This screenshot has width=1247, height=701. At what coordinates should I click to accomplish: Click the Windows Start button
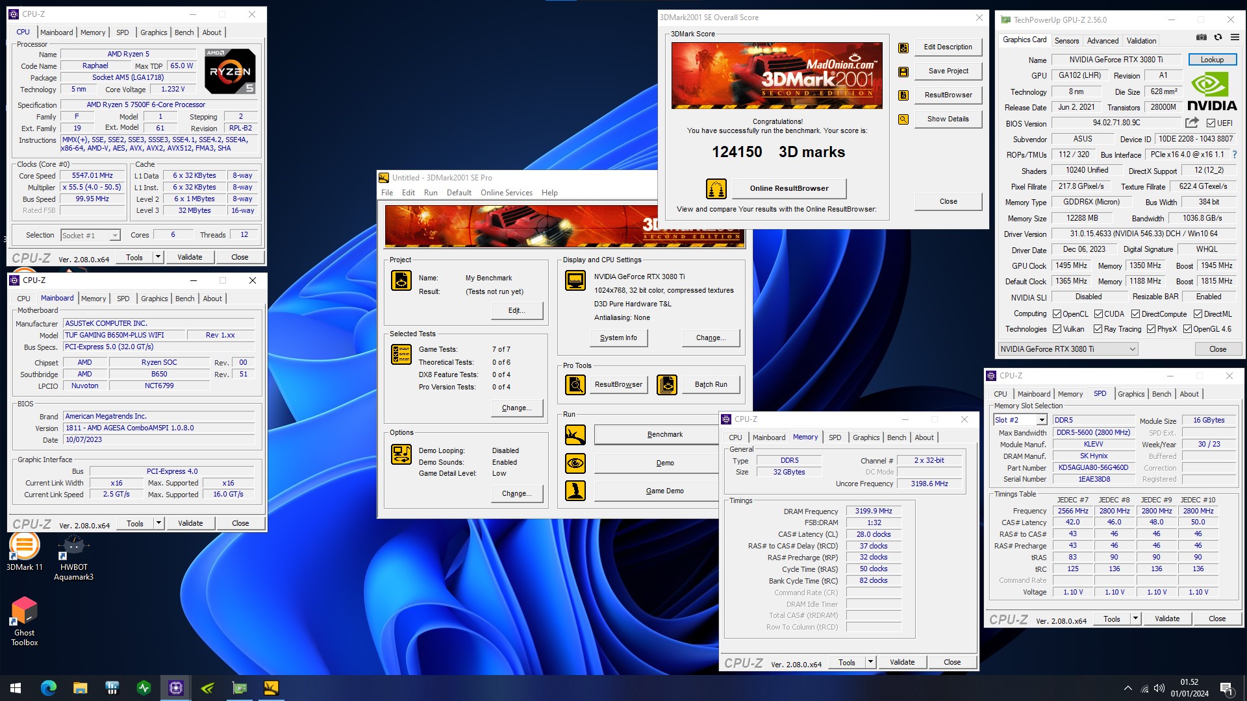[x=16, y=688]
